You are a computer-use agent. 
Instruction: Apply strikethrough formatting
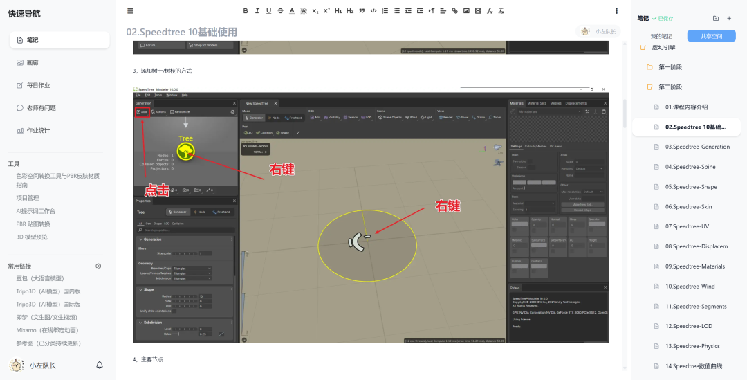[x=280, y=11]
